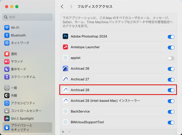Click the BIMcloudSupportTool app icon
The image size is (182, 135).
coord(65,122)
